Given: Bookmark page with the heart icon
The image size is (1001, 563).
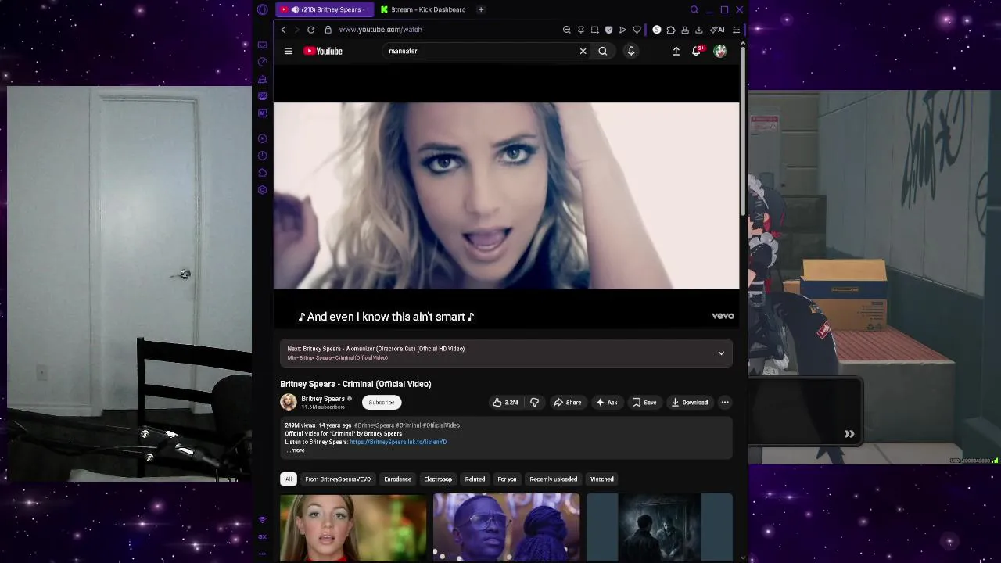Looking at the screenshot, I should click(x=637, y=30).
